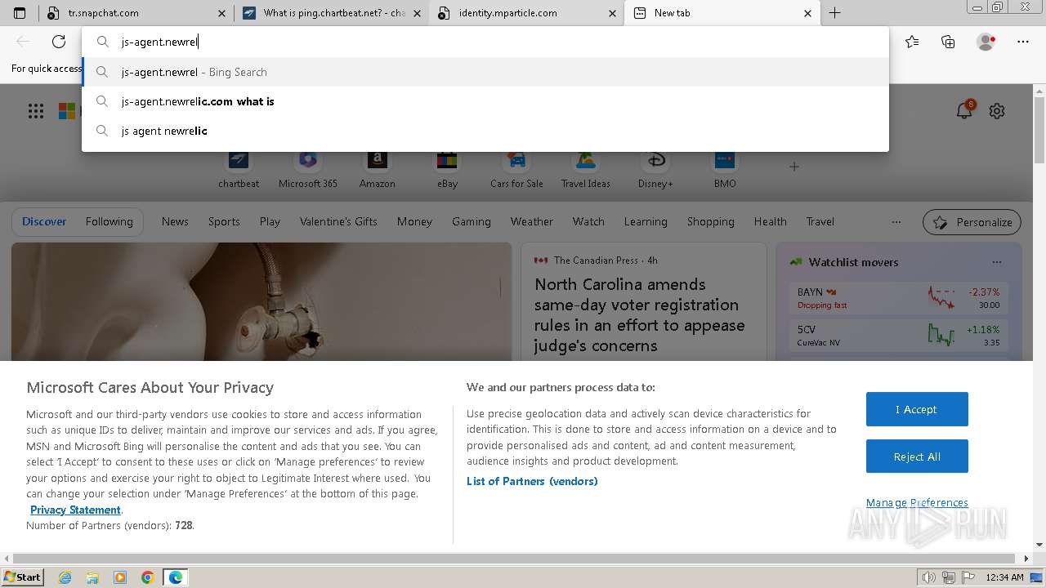
Task: Open the tab actions menu icon
Action: click(20, 13)
